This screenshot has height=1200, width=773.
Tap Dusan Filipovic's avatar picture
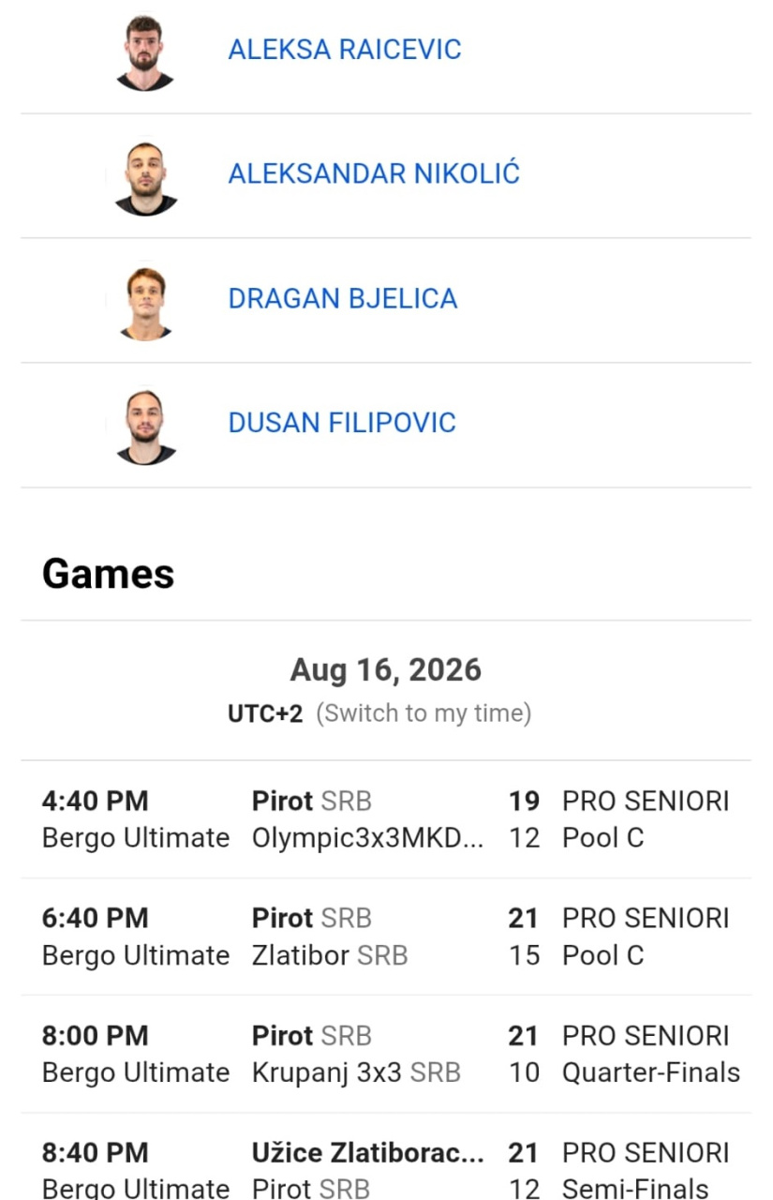145,427
